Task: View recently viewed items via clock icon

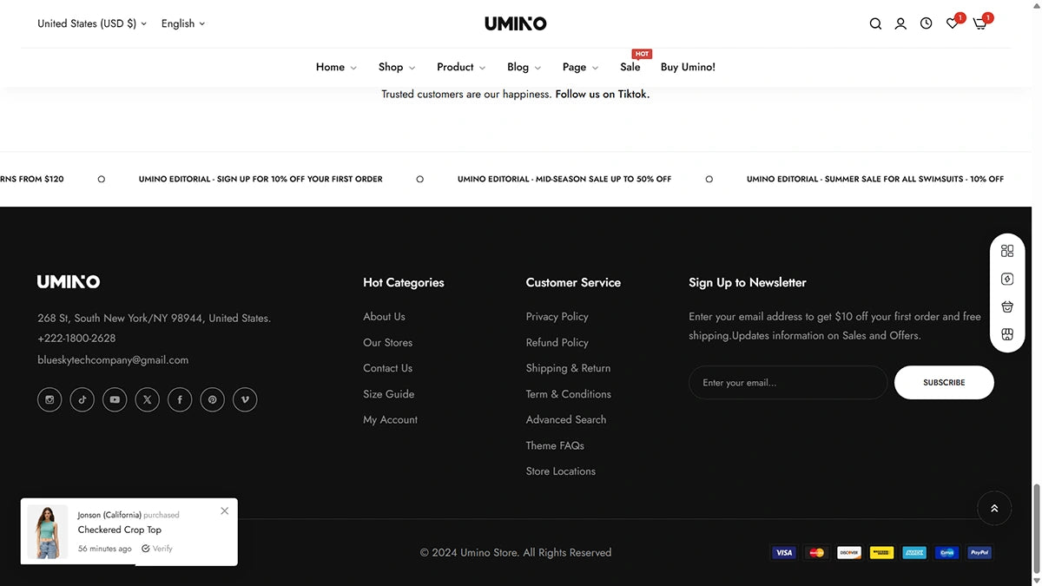Action: tap(926, 23)
